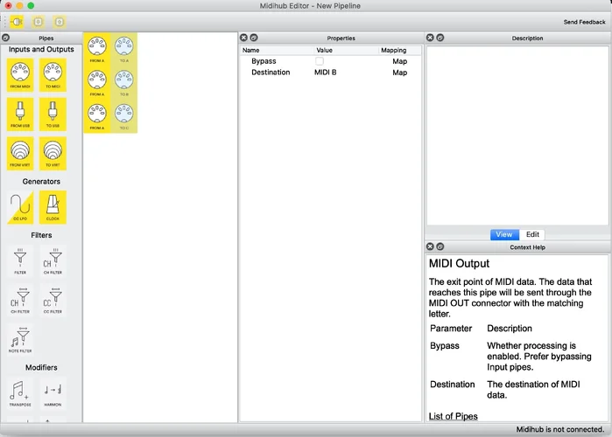Click inside the empty Description text area
Image resolution: width=612 pixels, height=437 pixels.
(517, 135)
